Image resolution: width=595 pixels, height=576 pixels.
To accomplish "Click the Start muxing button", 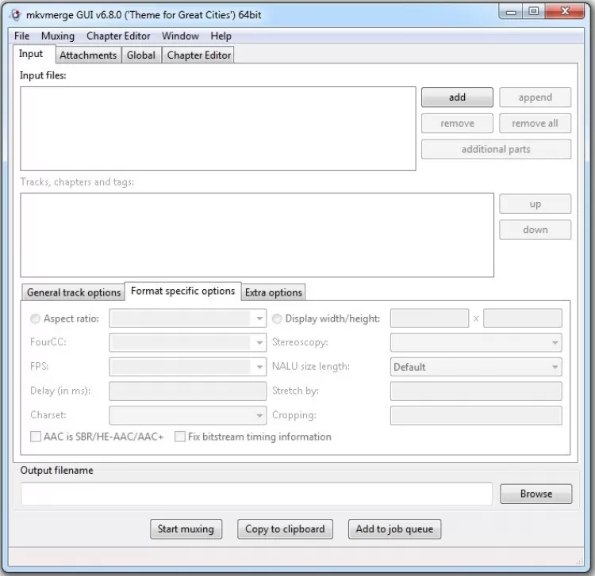I will click(x=186, y=529).
